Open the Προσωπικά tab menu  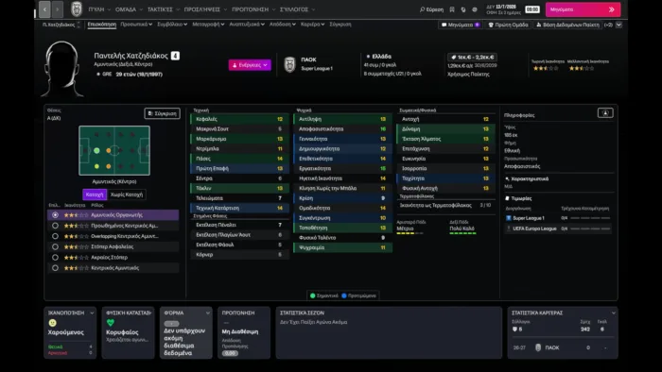[136, 25]
